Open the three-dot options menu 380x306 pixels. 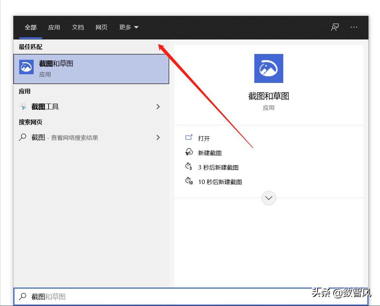(x=354, y=27)
